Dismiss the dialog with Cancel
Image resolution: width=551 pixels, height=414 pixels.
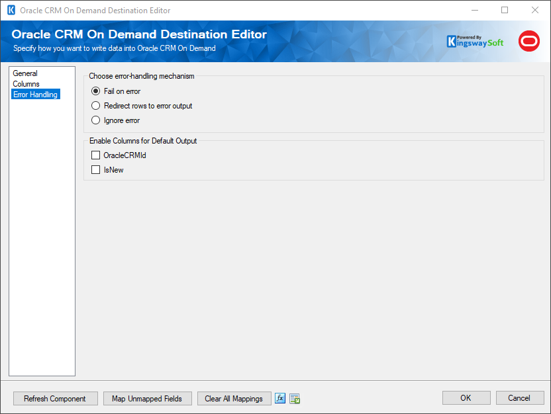(x=520, y=398)
